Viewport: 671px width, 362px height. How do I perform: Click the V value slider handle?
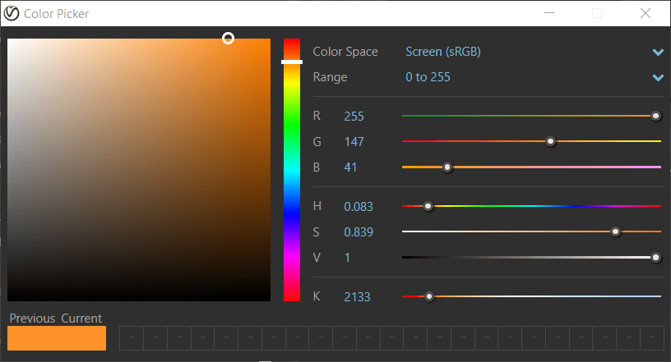[655, 257]
